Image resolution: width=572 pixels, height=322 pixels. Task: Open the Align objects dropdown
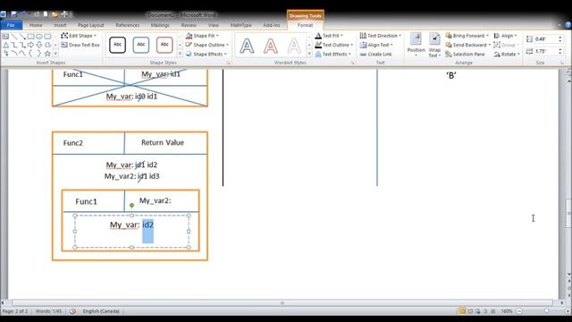click(505, 36)
